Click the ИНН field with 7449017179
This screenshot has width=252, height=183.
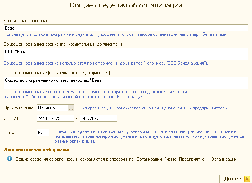(55, 118)
